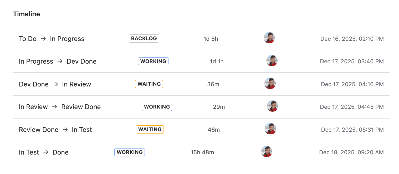Select the In Test → Done transition
Screen dimensions: 399x174
[x=44, y=152]
